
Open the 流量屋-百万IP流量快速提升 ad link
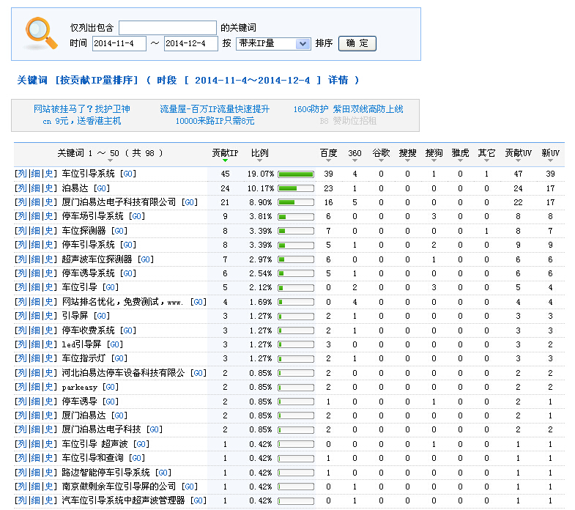point(215,109)
